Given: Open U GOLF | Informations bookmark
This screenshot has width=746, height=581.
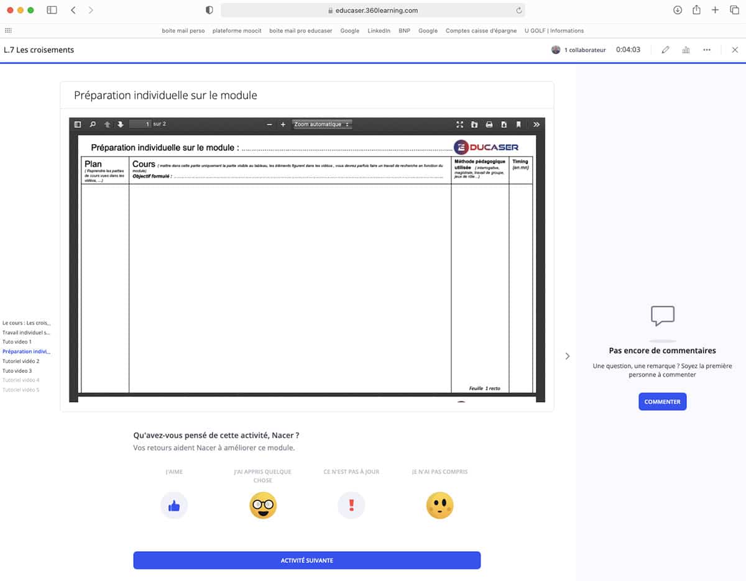Looking at the screenshot, I should point(555,30).
